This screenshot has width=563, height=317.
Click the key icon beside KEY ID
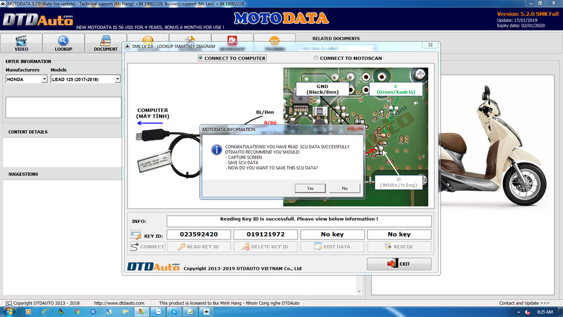[x=136, y=235]
